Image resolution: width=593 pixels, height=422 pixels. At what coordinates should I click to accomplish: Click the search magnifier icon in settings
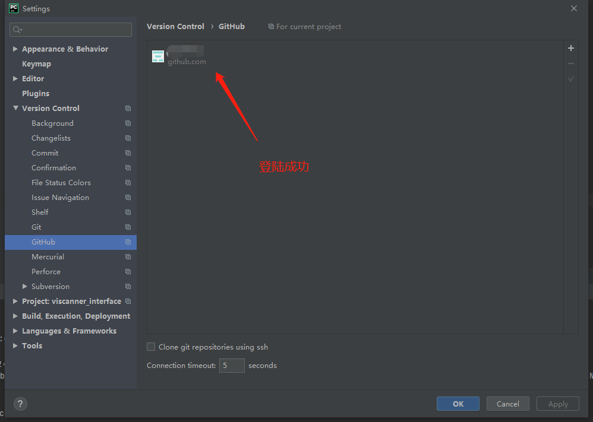[17, 30]
